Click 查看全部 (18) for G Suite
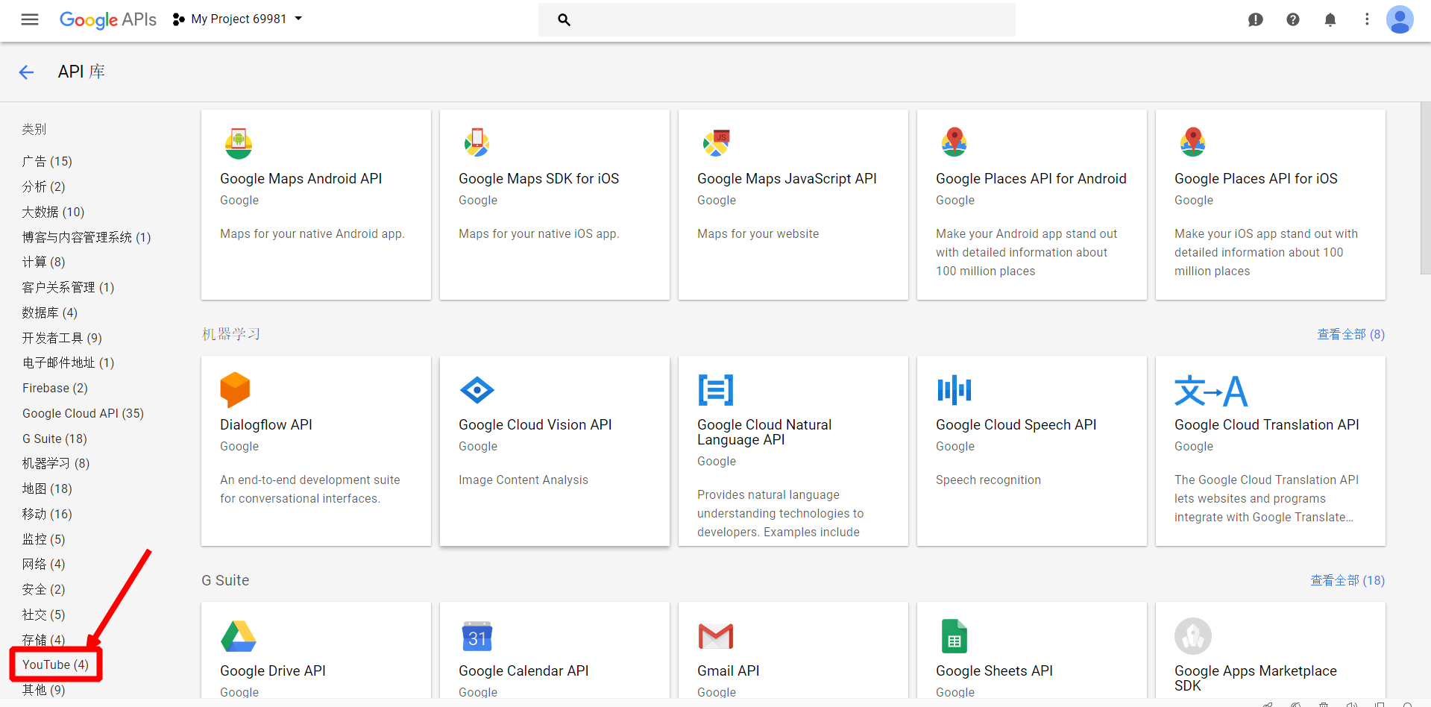 (1347, 580)
